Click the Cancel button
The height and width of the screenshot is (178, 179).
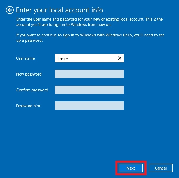tap(161, 168)
